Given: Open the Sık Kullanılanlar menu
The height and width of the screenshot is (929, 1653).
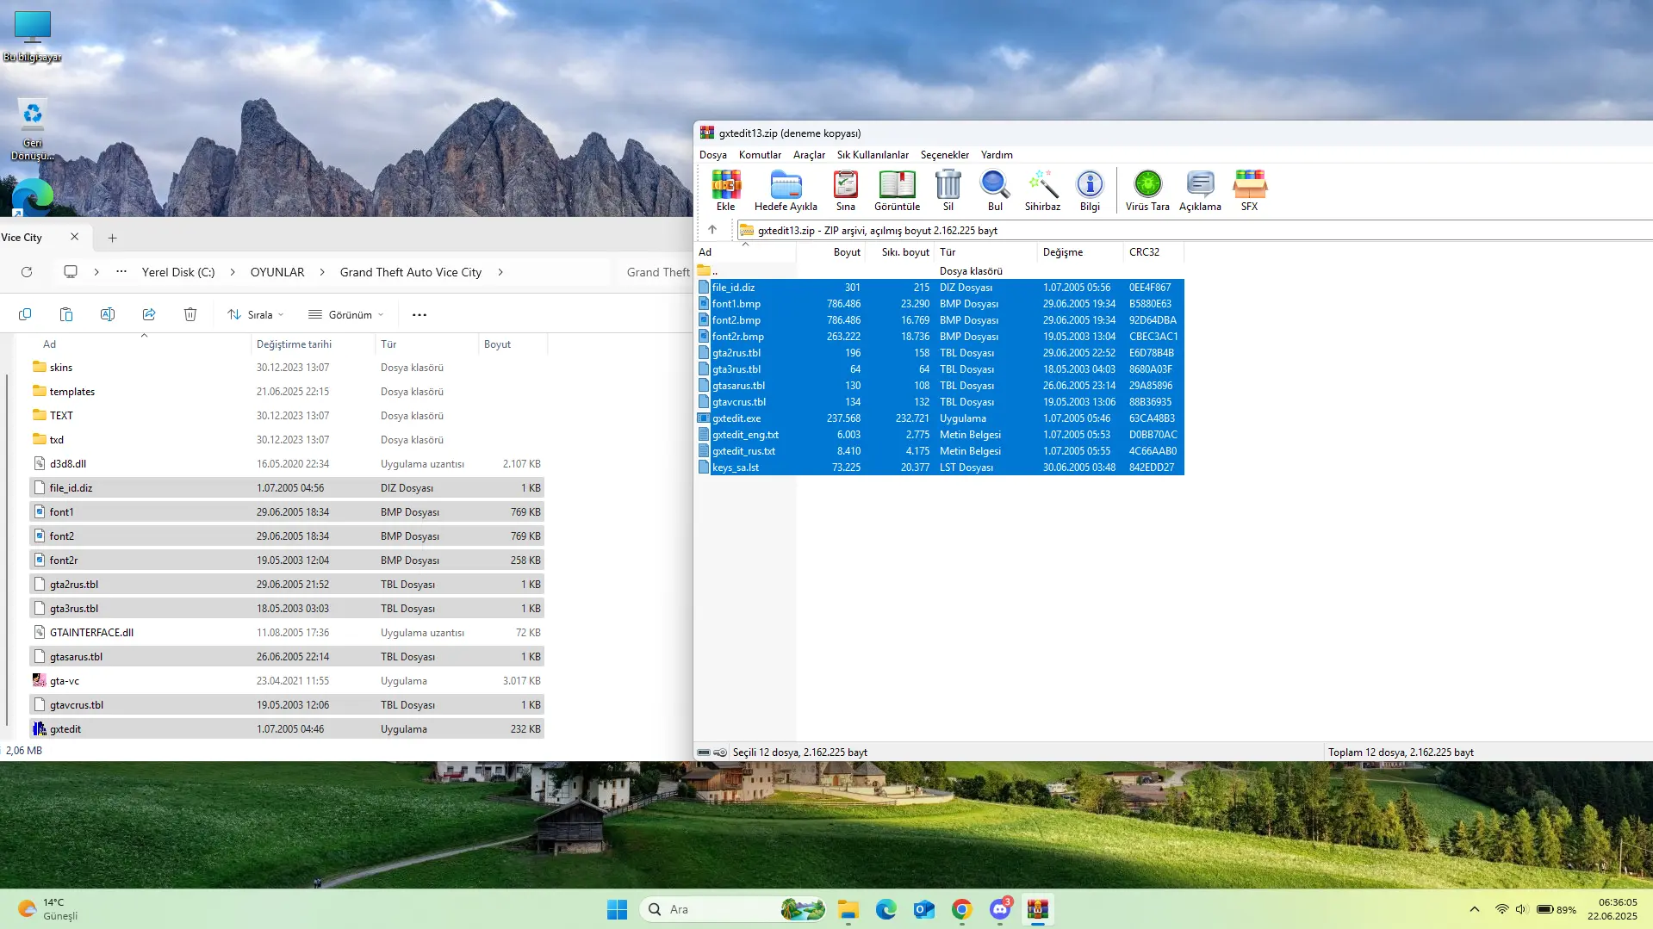Looking at the screenshot, I should click(873, 155).
